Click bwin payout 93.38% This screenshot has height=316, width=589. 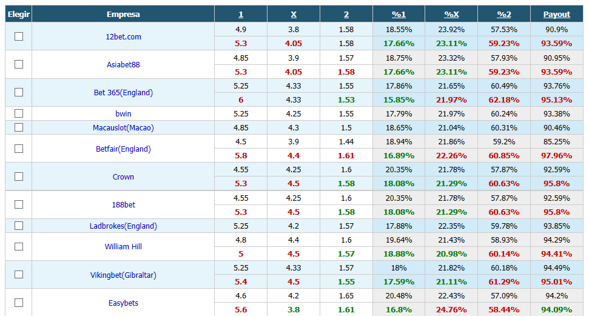pyautogui.click(x=557, y=114)
